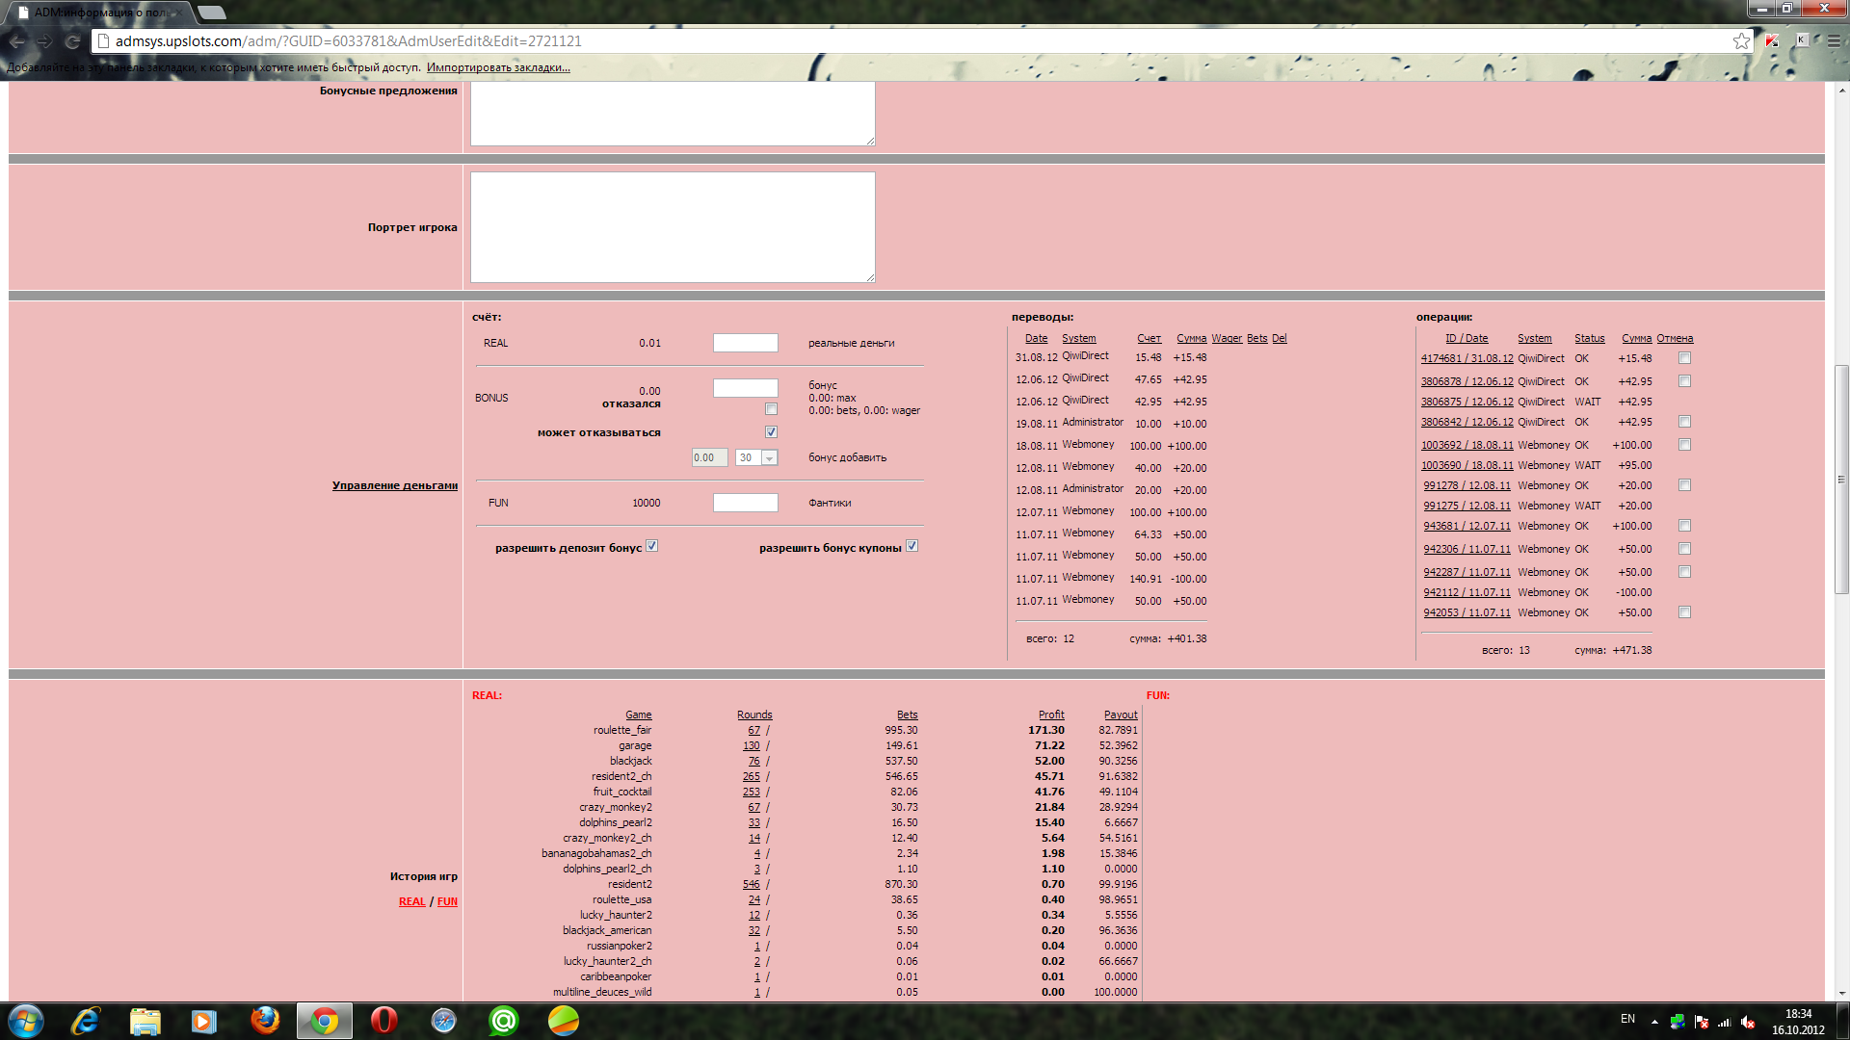Open the Chrome hamburger menu
Screen dimensions: 1850x1040
pyautogui.click(x=1834, y=41)
